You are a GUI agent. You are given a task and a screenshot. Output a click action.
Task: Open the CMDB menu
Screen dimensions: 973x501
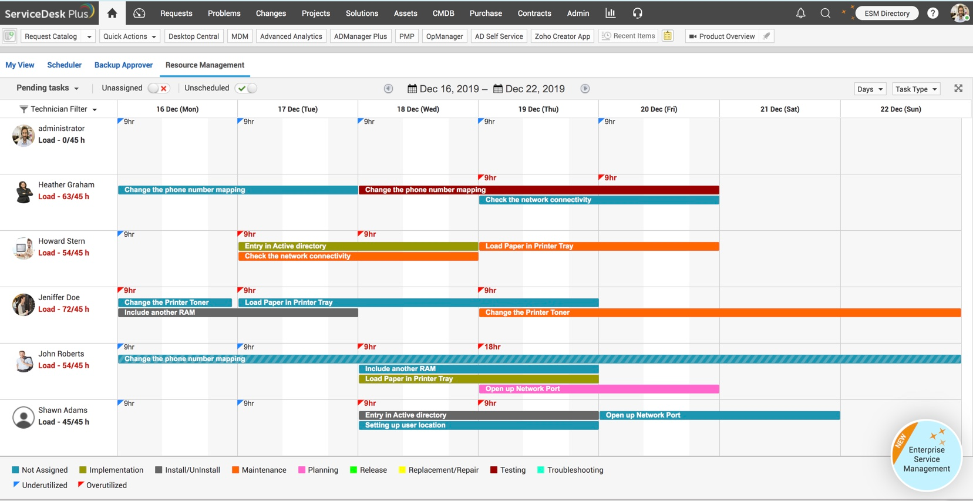pyautogui.click(x=443, y=13)
